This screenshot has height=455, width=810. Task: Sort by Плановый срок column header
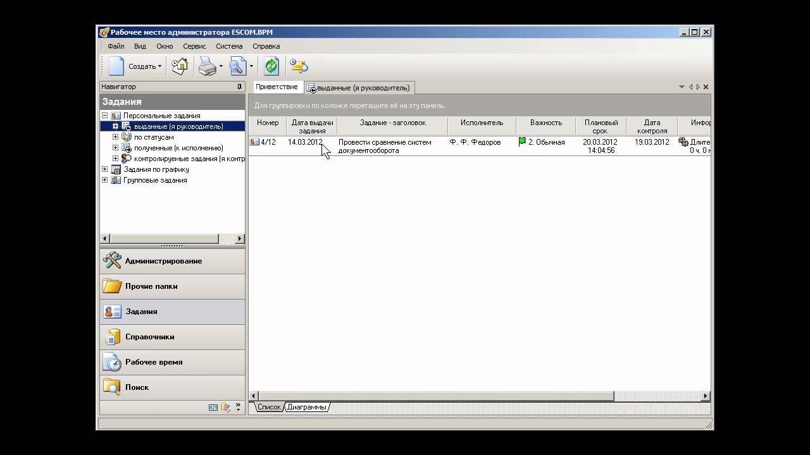coord(601,126)
